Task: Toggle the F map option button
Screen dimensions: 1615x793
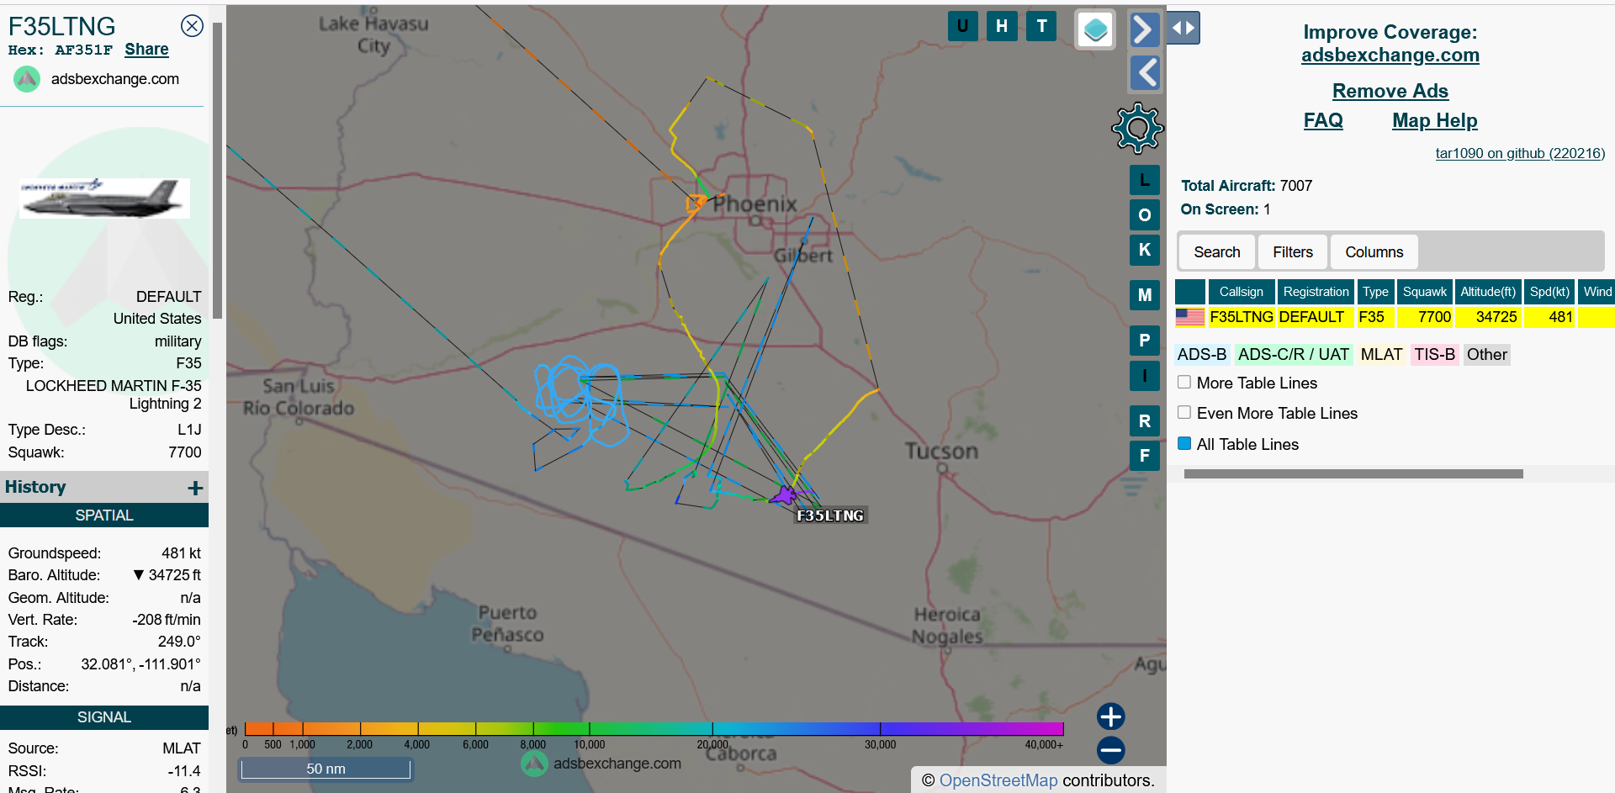Action: (x=1145, y=456)
